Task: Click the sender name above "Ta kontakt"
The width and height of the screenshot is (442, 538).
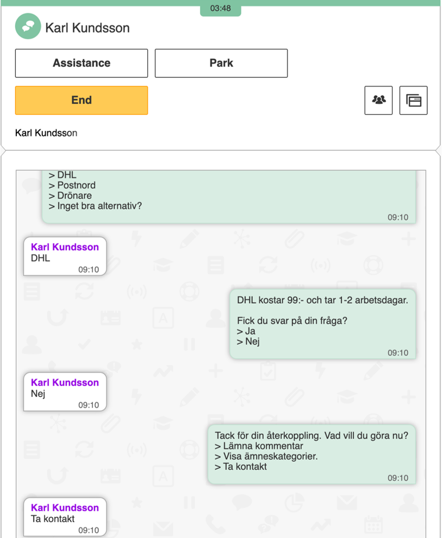Action: point(65,508)
